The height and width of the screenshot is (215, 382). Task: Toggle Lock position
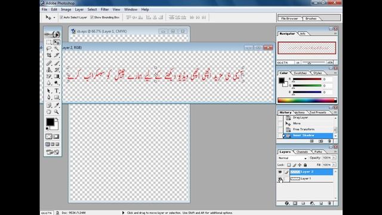pos(300,165)
